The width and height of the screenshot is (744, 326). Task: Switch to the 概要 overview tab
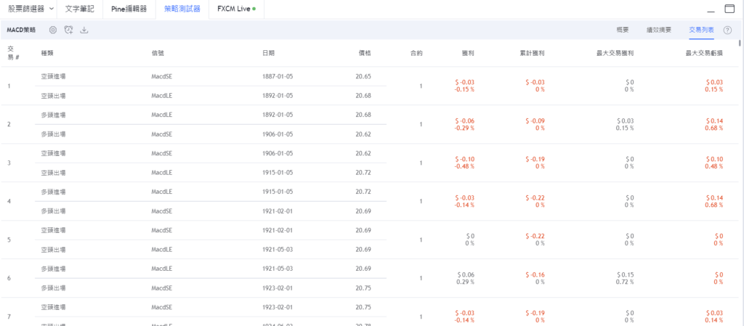(622, 30)
